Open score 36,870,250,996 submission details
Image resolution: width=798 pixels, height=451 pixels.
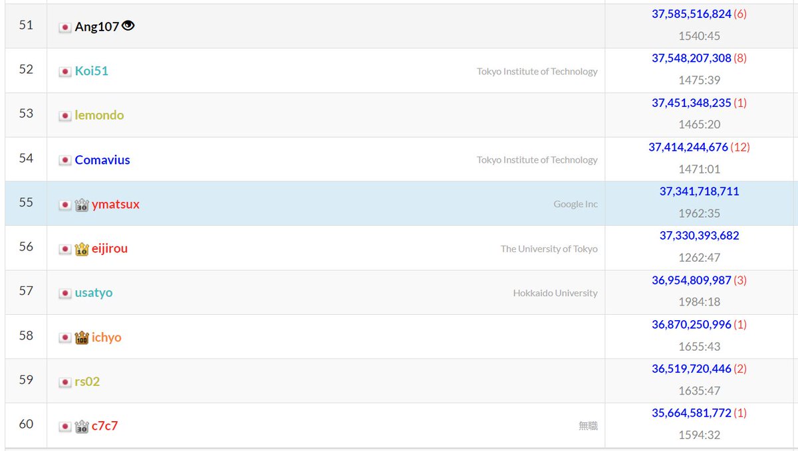(692, 325)
